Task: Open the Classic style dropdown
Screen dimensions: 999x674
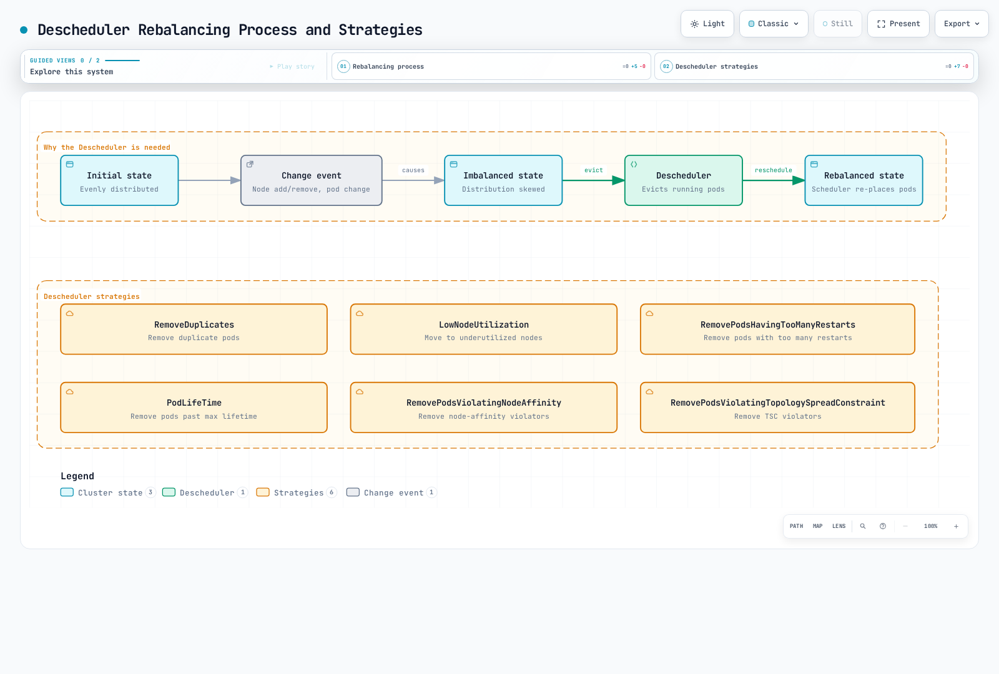Action: pos(774,24)
